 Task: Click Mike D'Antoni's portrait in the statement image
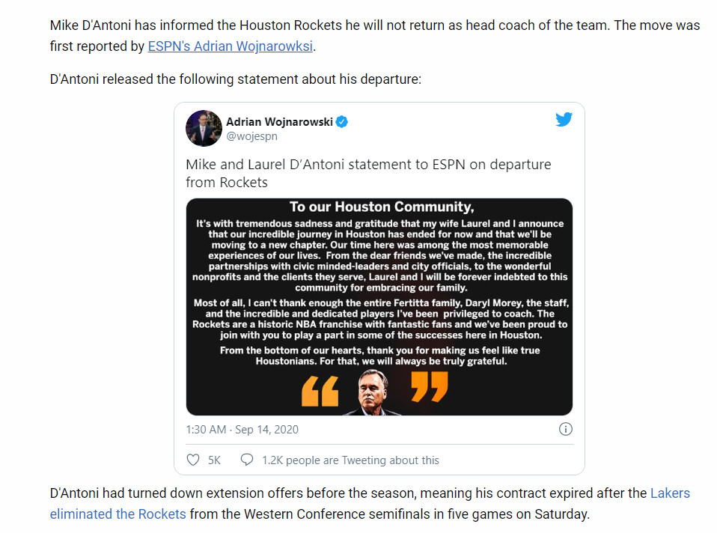(x=372, y=392)
